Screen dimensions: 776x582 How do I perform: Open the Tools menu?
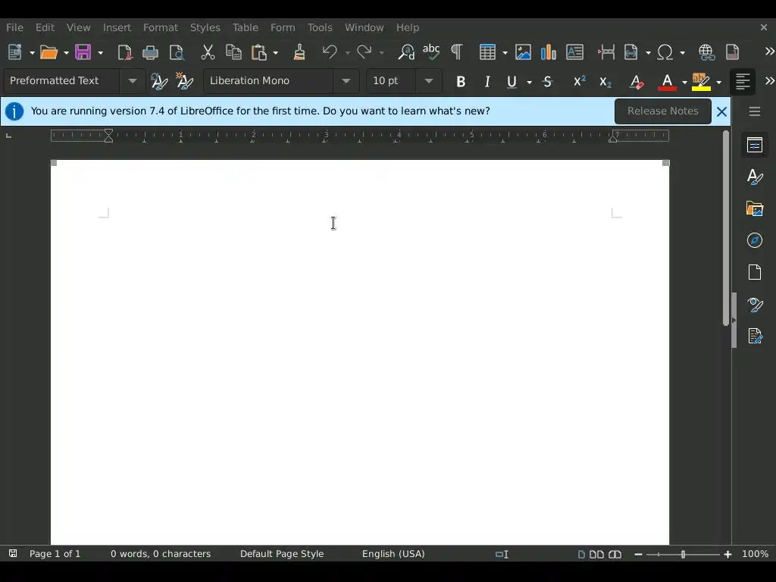[x=320, y=28]
